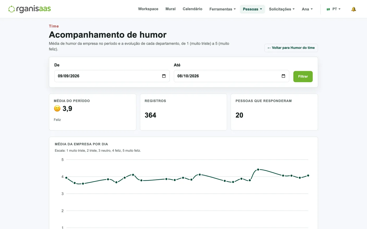
Task: Expand the Pessoas dropdown menu
Action: 252,9
